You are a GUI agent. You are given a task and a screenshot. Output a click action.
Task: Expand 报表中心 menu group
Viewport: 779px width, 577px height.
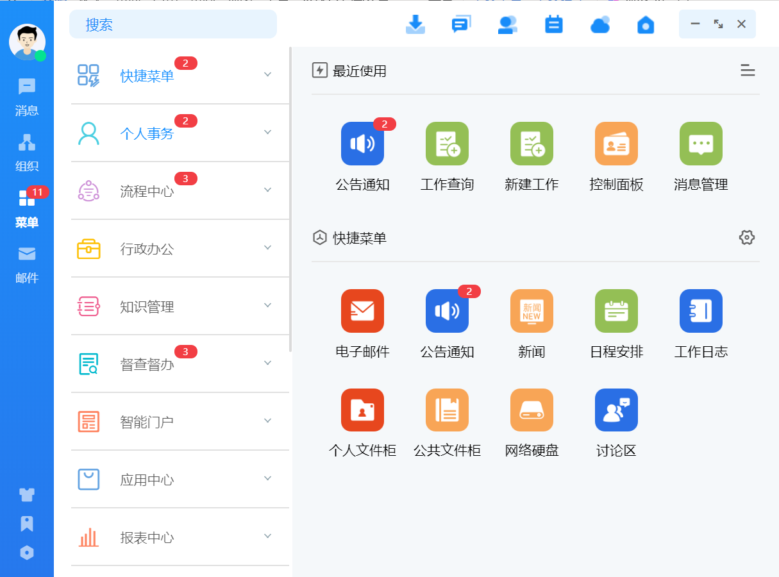tap(268, 536)
